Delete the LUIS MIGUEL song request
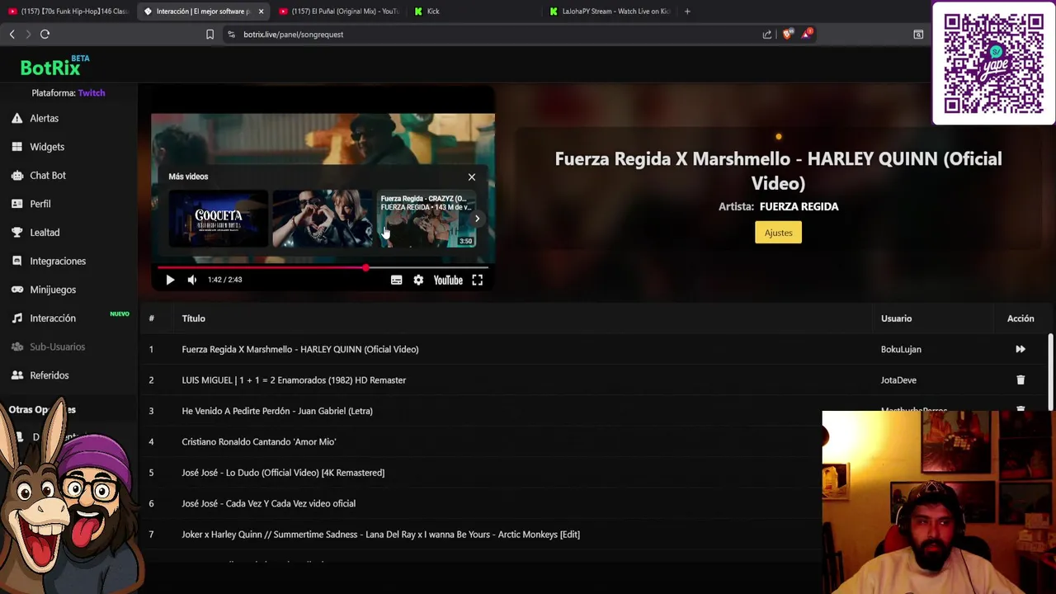 (x=1021, y=380)
